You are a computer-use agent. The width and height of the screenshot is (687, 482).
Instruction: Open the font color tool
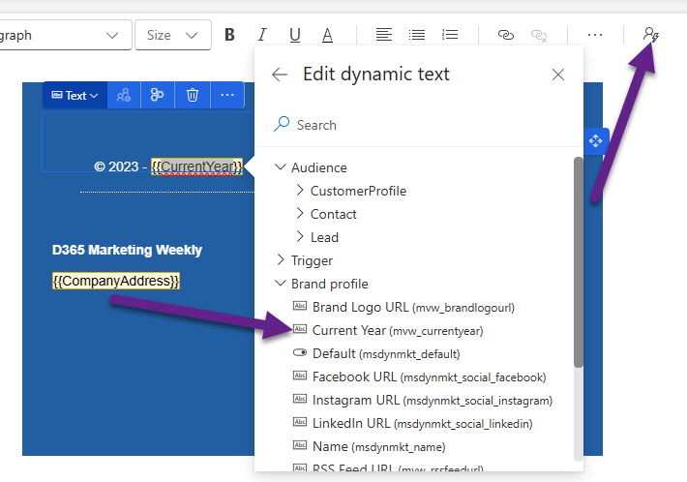click(328, 35)
